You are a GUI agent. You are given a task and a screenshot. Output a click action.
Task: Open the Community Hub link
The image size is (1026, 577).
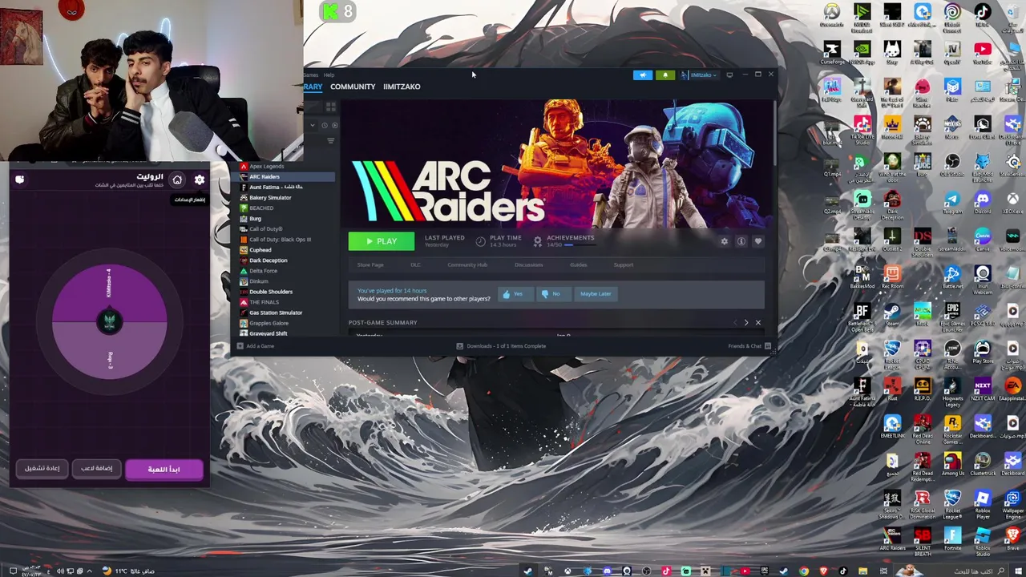pos(467,264)
